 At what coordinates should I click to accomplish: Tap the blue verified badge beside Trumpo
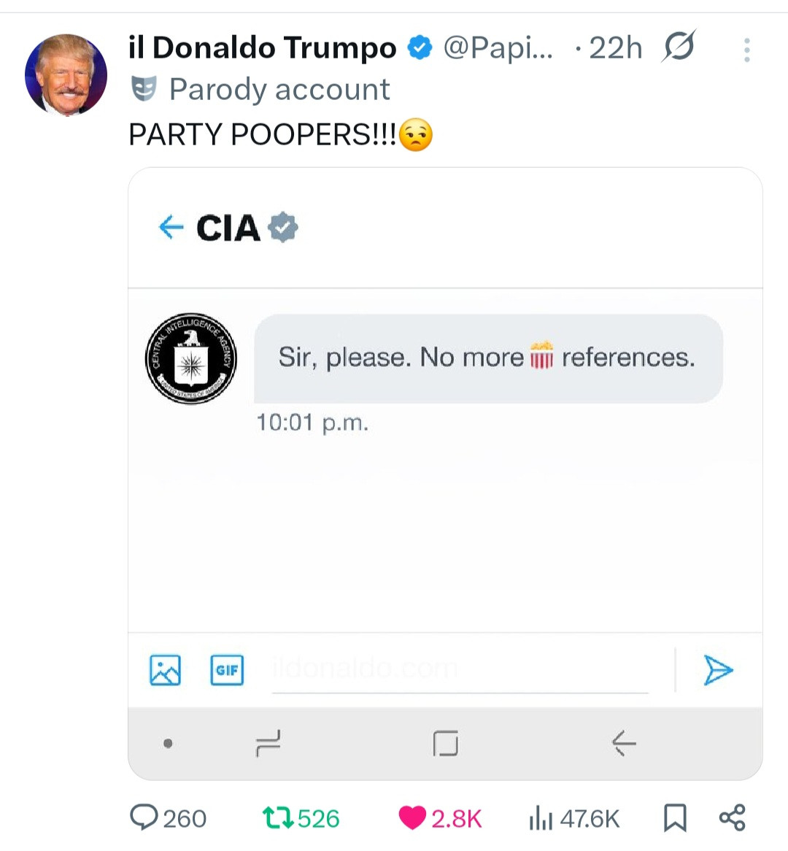[x=419, y=48]
